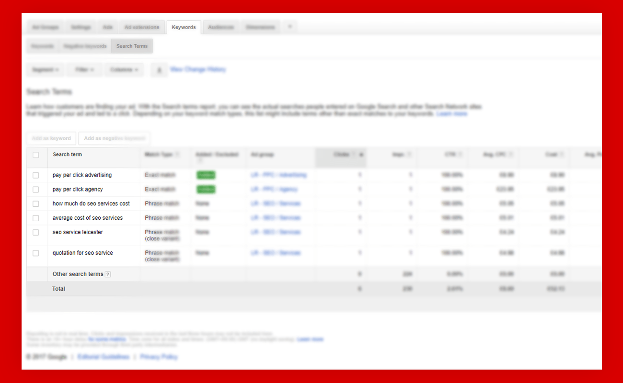Switch to the Audiences tab

(221, 27)
